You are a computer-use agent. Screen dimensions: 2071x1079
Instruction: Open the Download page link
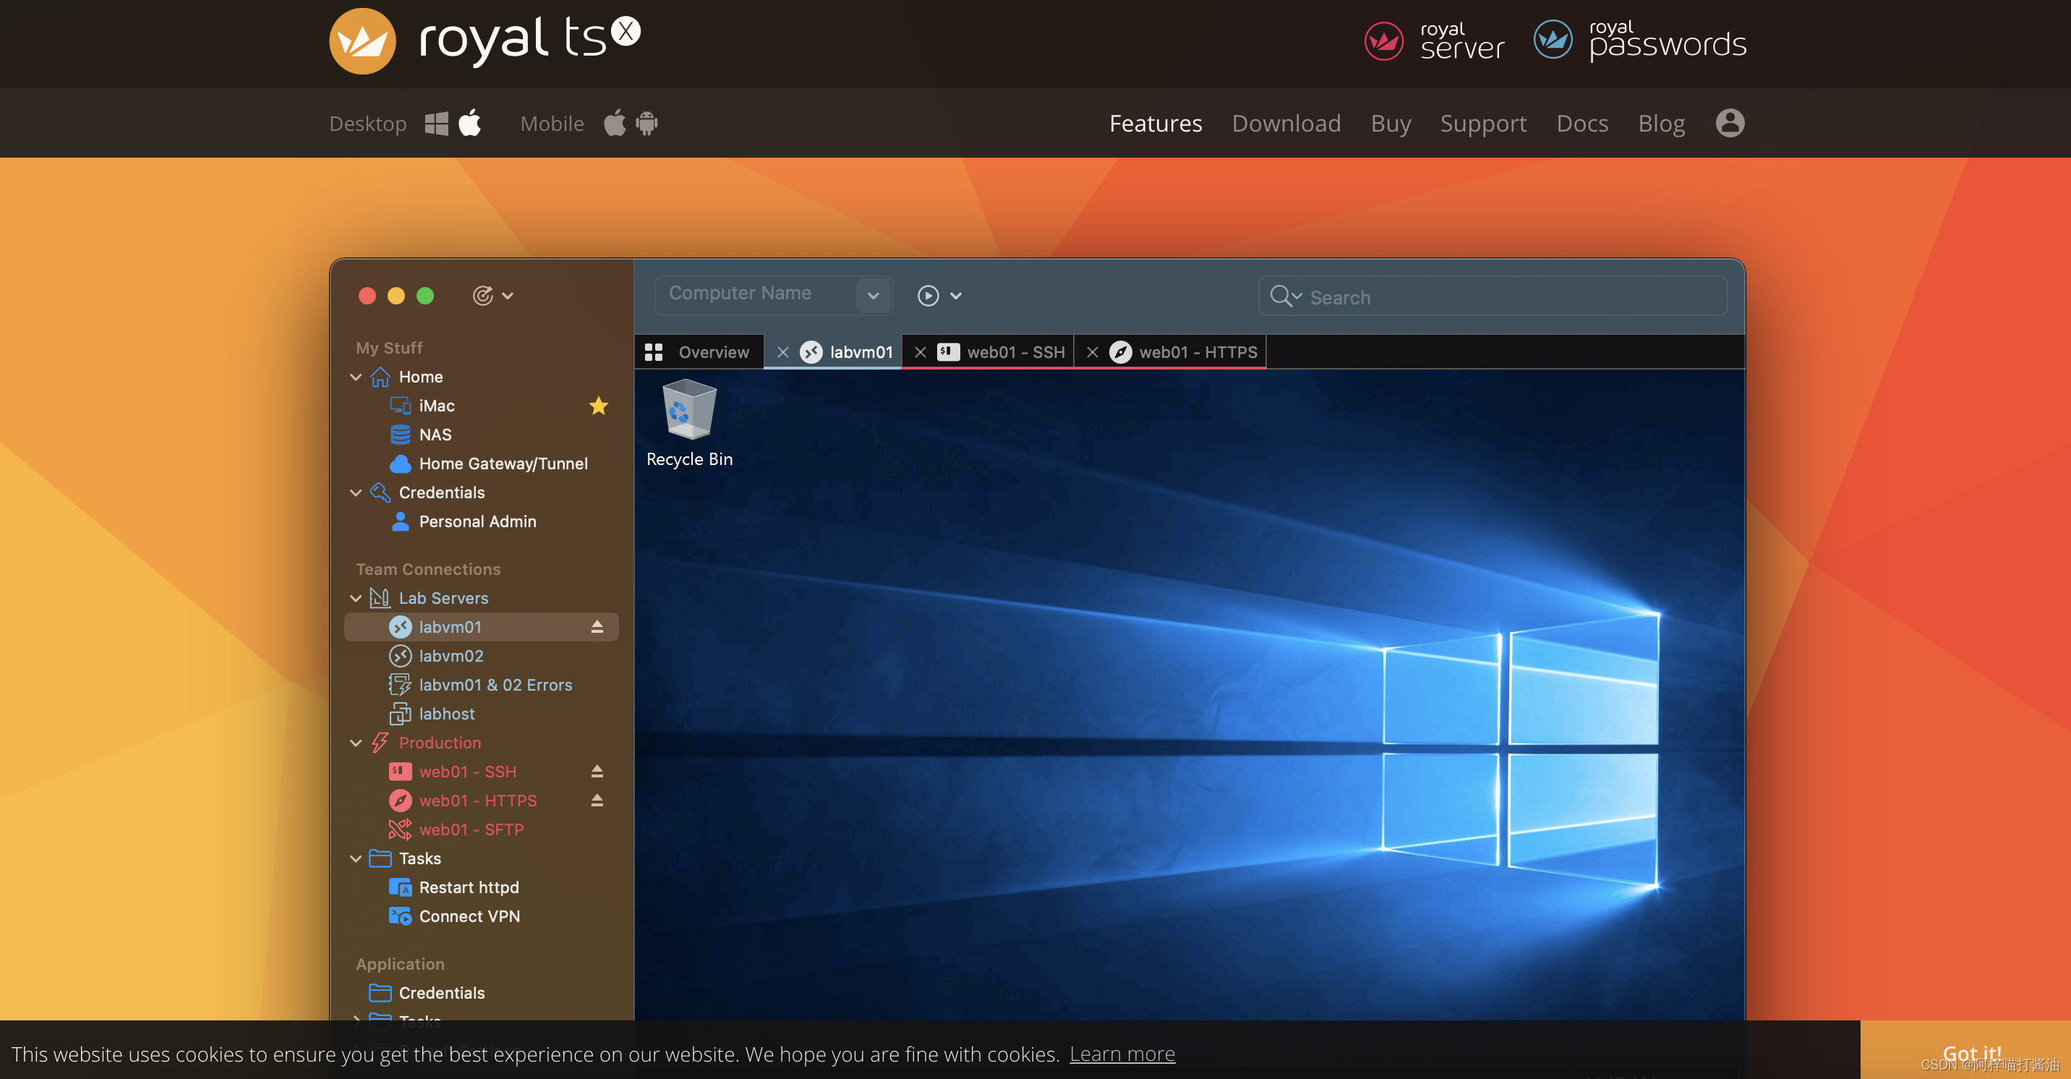(1286, 123)
